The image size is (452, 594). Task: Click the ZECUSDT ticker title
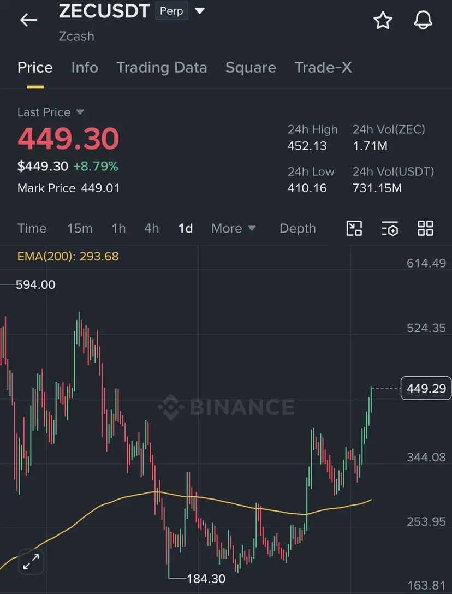click(x=104, y=11)
